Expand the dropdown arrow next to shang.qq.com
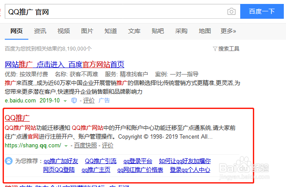The image size is (286, 187). coord(66,146)
